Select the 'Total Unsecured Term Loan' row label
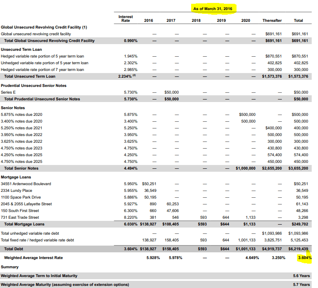The height and width of the screenshot is (288, 318). 29,76
